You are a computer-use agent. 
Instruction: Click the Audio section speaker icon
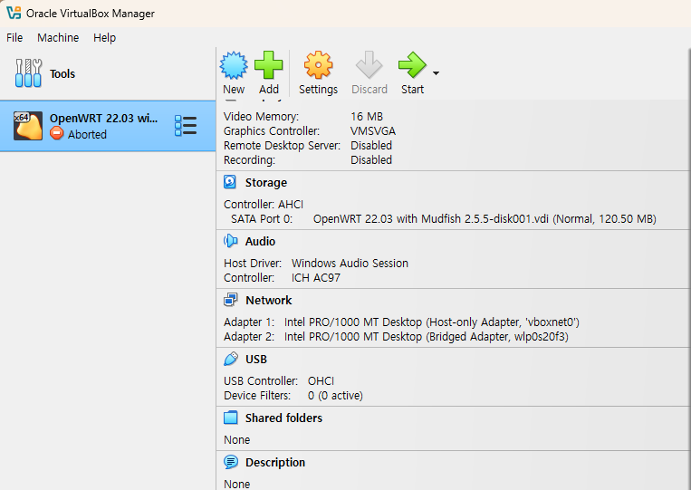pyautogui.click(x=230, y=241)
